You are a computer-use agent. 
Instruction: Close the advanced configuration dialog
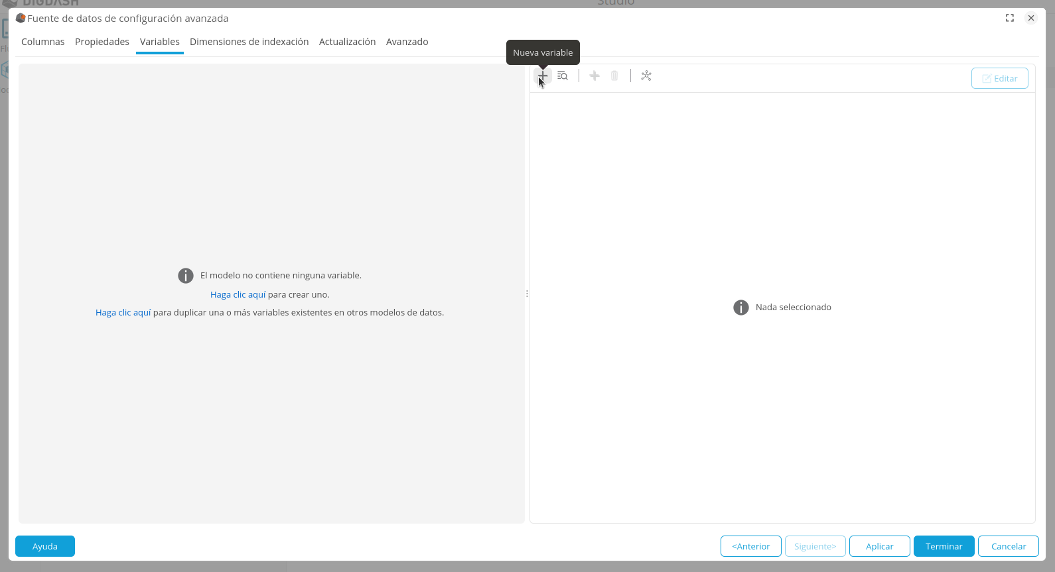1031,18
